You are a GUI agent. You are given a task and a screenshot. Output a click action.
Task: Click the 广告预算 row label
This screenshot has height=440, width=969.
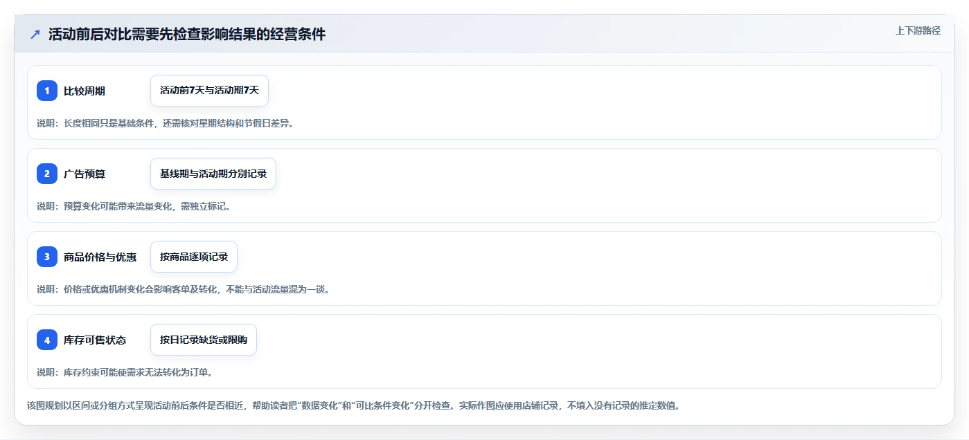(x=85, y=174)
